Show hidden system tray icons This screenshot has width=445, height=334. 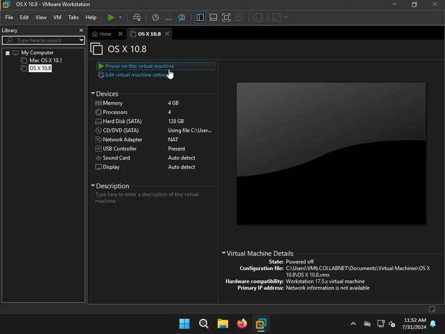pos(353,324)
